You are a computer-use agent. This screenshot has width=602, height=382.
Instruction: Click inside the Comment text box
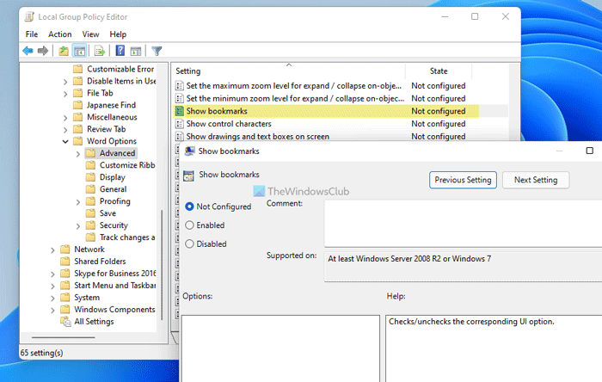(463, 224)
